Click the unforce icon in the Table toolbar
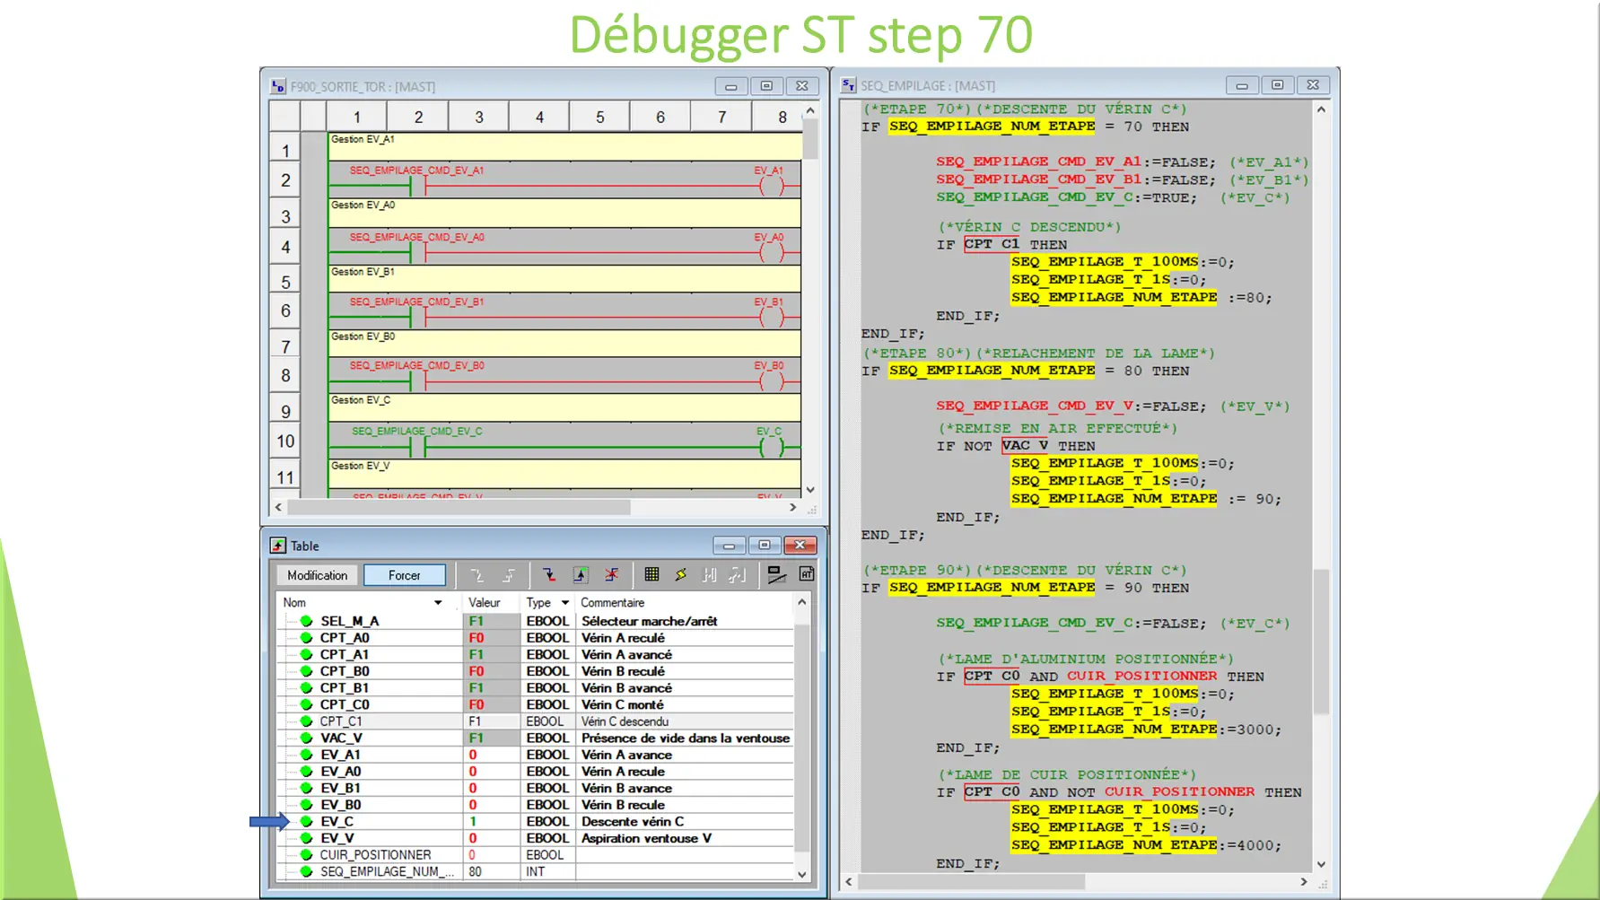The image size is (1600, 900). (x=612, y=575)
